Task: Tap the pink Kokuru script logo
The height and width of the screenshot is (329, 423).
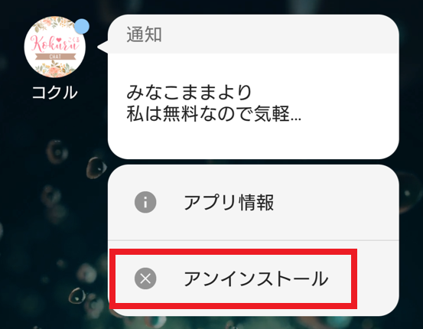Action: pos(55,44)
